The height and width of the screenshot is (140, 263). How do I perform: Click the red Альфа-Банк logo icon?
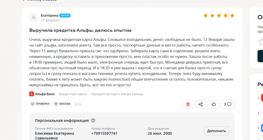click(x=32, y=94)
